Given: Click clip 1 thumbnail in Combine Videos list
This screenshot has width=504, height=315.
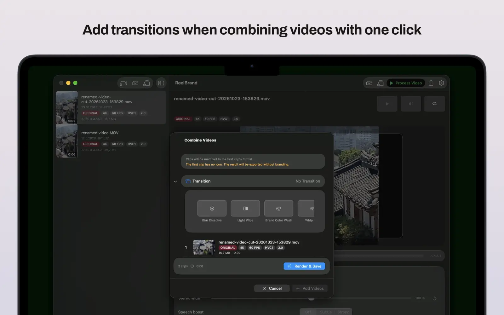Looking at the screenshot, I should tap(203, 247).
